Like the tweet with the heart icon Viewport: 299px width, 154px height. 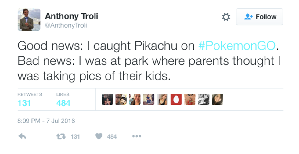pos(99,136)
